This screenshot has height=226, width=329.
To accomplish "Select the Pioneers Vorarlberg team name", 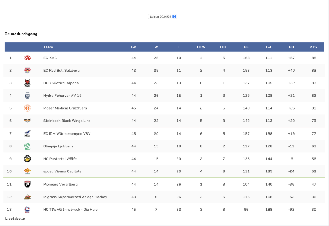I will point(60,184).
